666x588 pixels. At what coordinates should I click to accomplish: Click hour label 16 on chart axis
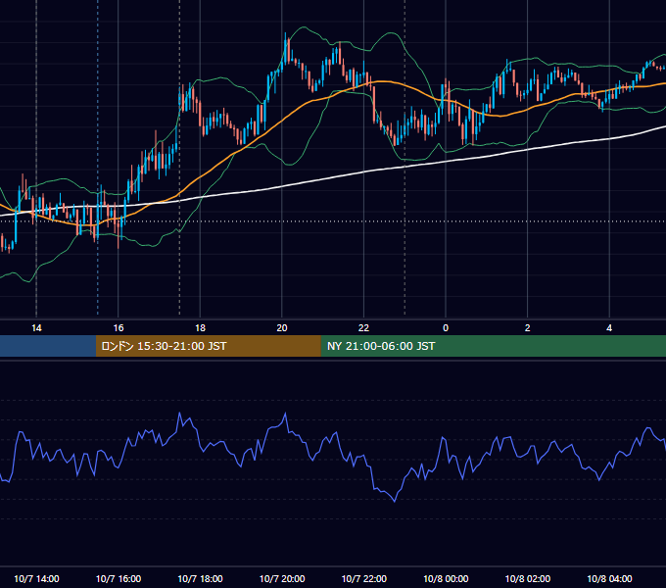tap(119, 328)
